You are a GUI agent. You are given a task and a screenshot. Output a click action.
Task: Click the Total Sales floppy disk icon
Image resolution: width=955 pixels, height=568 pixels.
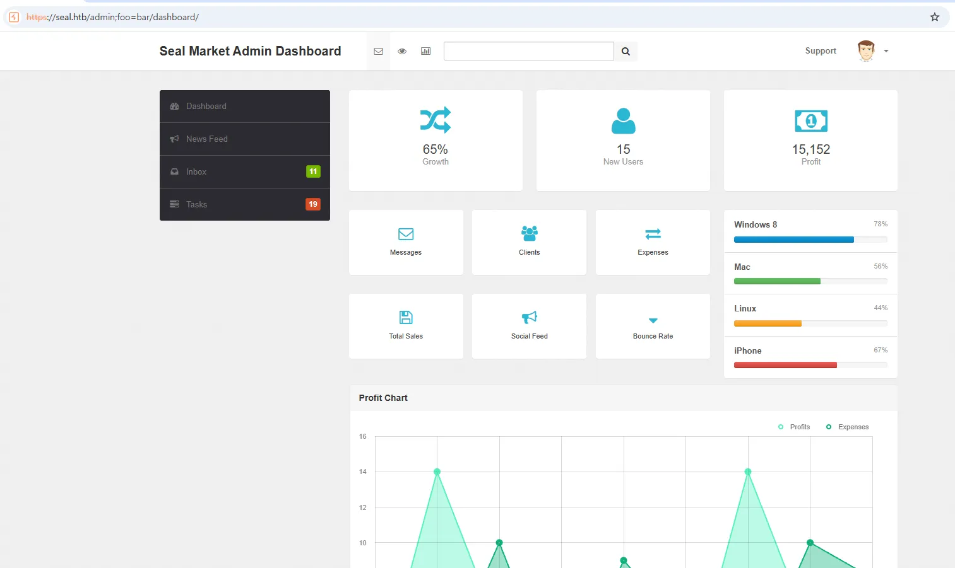click(x=406, y=317)
